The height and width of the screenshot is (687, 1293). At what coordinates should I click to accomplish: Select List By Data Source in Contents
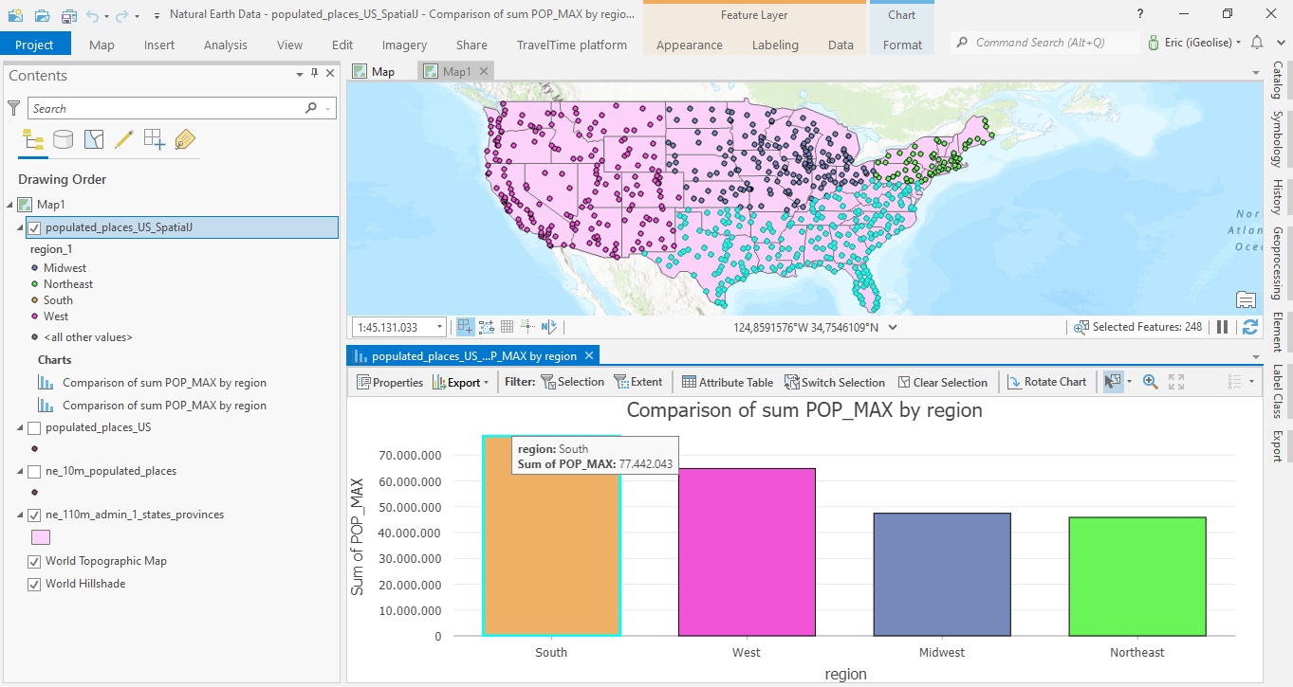click(x=63, y=138)
